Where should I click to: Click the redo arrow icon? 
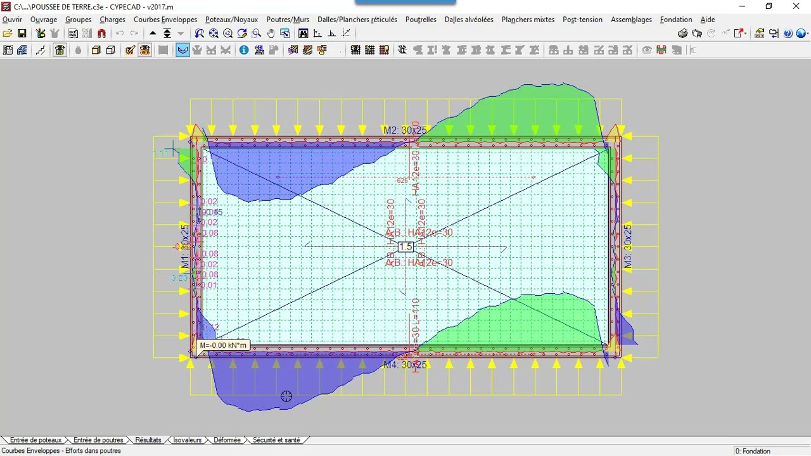pos(134,34)
